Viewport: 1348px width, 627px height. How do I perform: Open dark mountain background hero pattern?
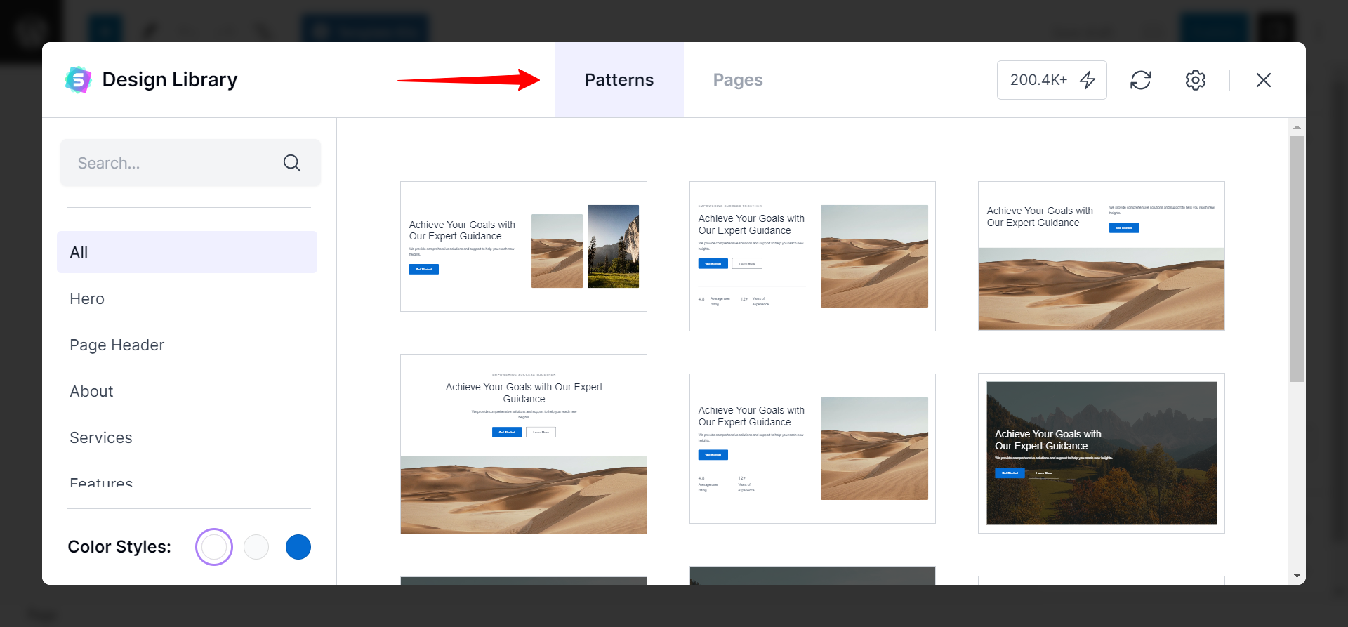click(x=1102, y=453)
